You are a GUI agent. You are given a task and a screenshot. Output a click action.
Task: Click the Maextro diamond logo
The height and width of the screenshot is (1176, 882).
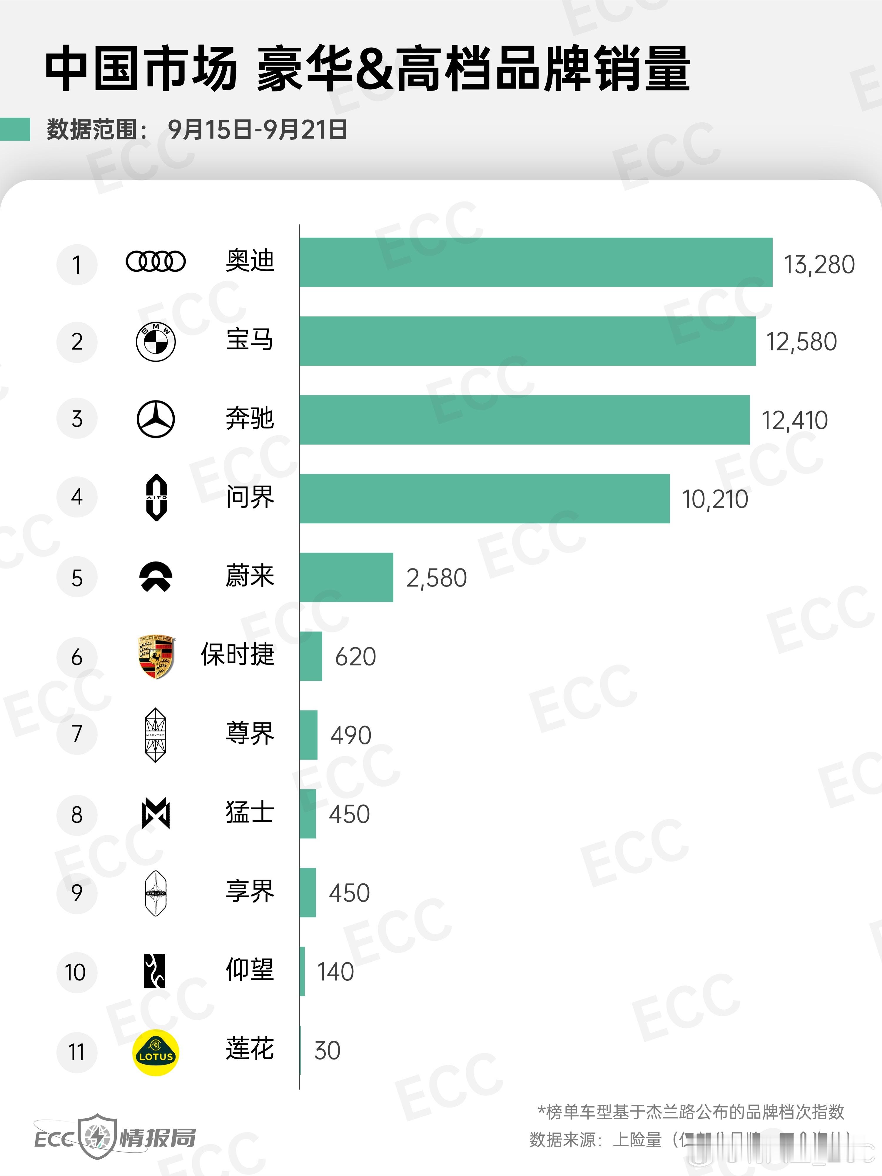click(x=156, y=735)
